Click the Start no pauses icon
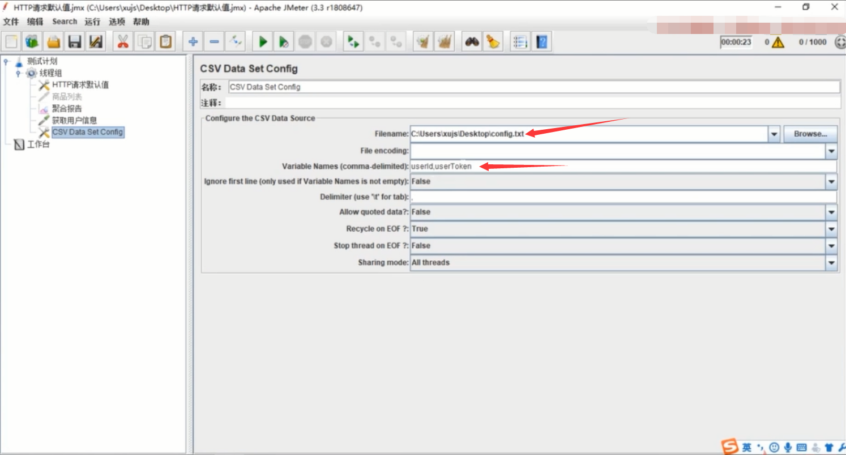846x455 pixels. pyautogui.click(x=284, y=41)
